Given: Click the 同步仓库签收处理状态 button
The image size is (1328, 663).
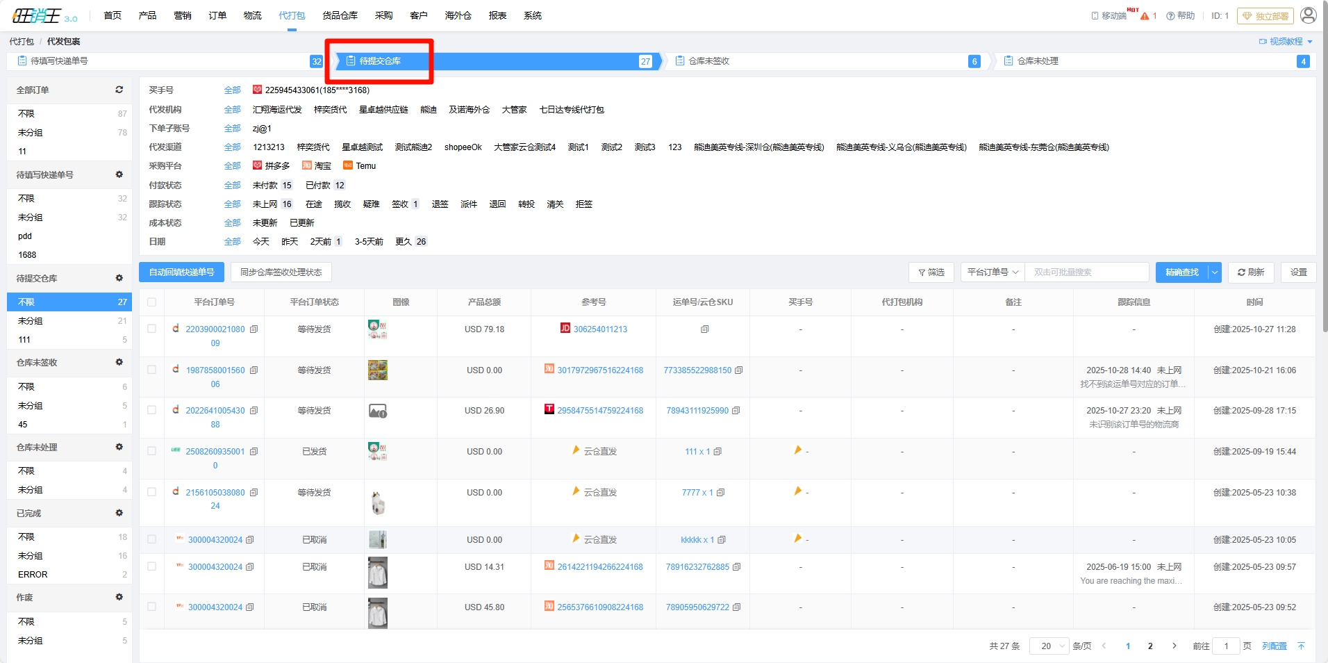Looking at the screenshot, I should coord(281,272).
